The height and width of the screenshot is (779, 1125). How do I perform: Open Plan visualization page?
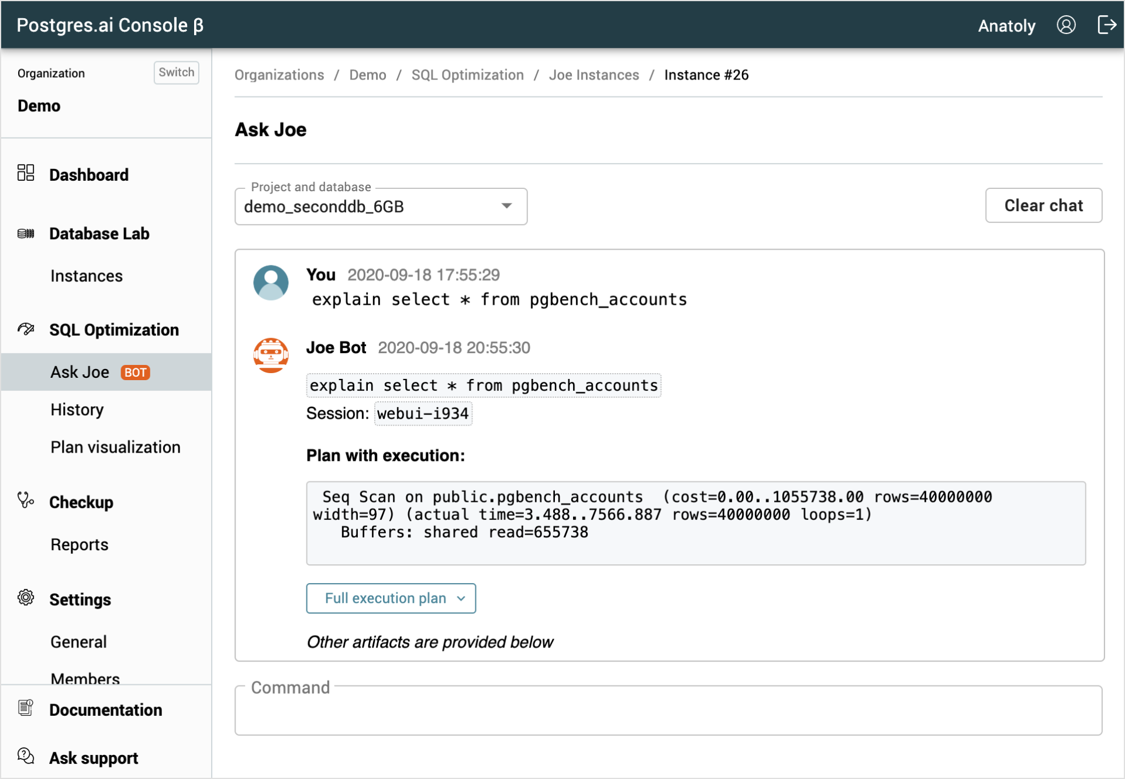pos(115,447)
